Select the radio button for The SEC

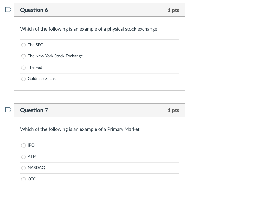(24, 45)
